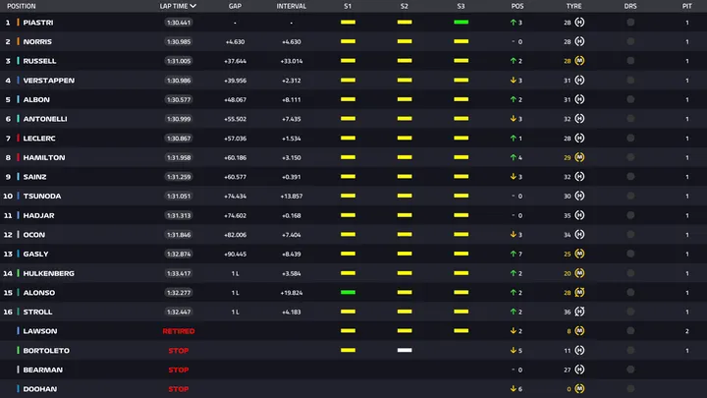Click Lawson's RETIRED status label
Viewport: 707px width, 398px height.
point(179,331)
